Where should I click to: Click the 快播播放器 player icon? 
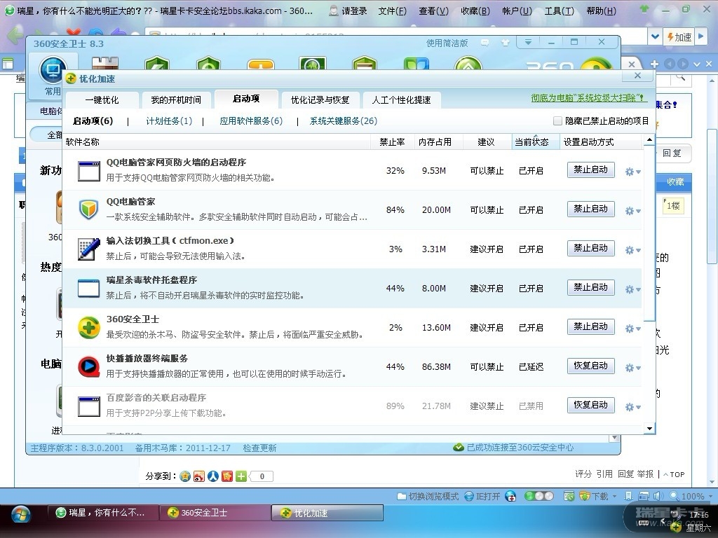88,366
